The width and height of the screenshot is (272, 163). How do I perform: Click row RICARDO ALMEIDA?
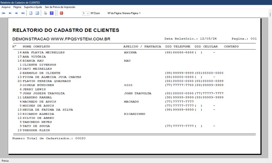[38, 114]
